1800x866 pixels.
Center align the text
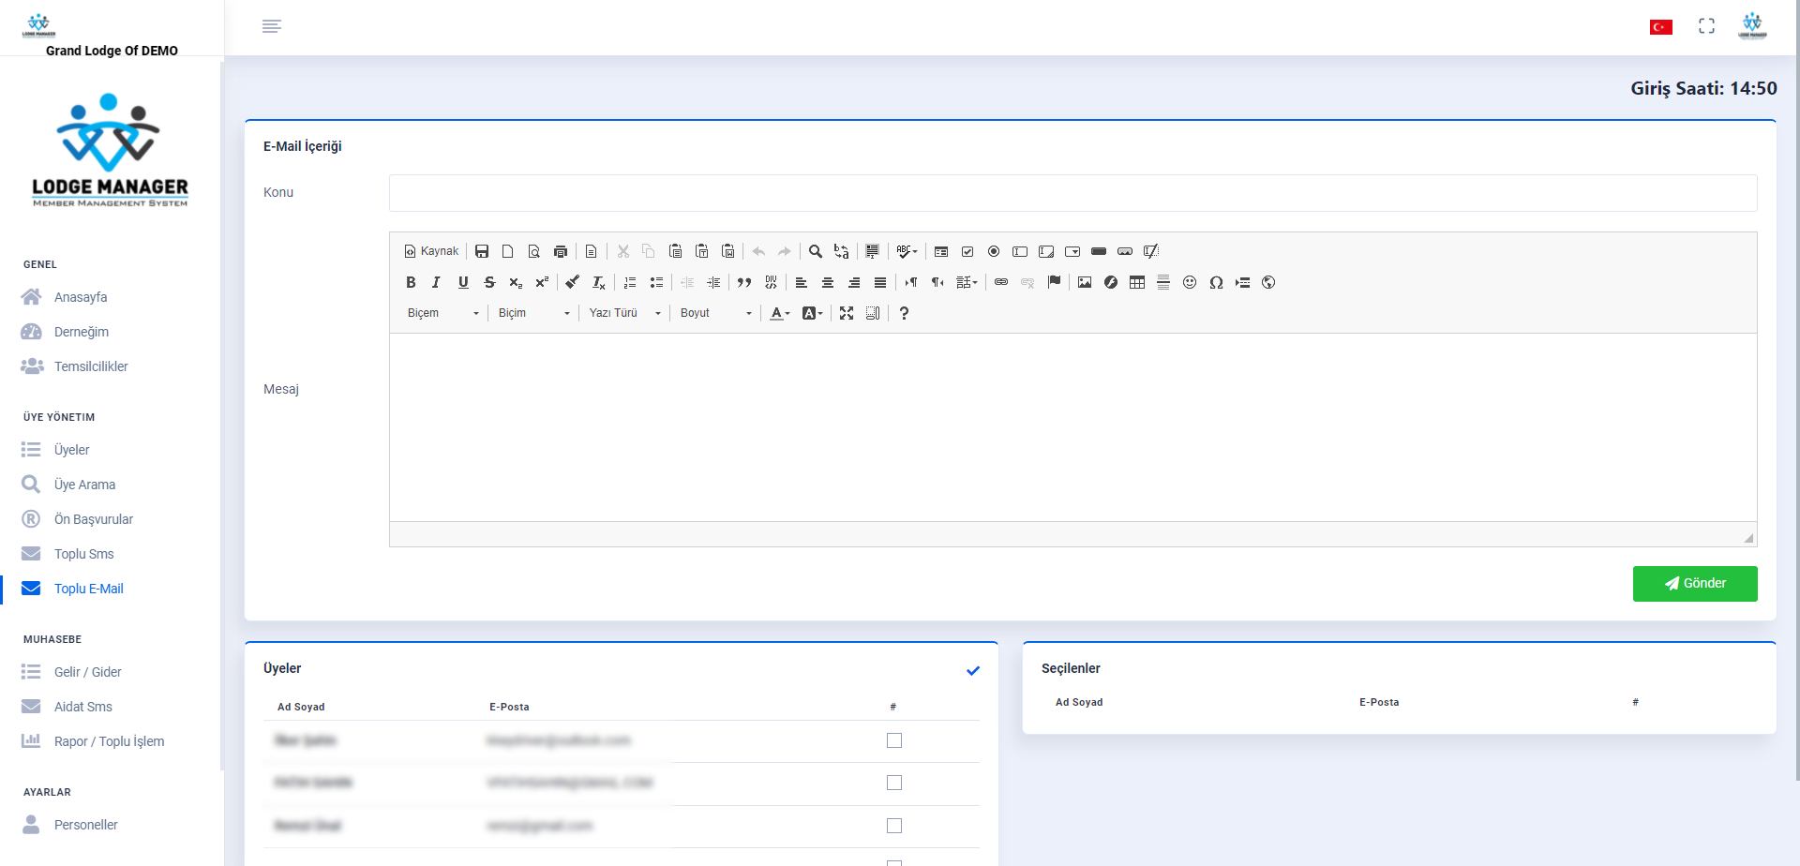click(828, 282)
